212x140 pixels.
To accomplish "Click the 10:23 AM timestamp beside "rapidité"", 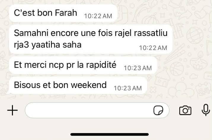I will point(138,68).
